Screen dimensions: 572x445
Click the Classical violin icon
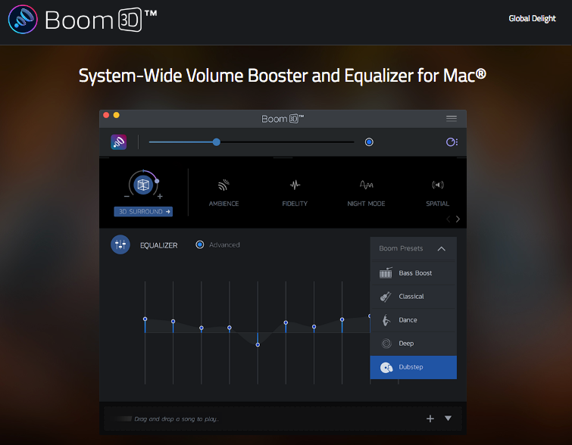386,297
